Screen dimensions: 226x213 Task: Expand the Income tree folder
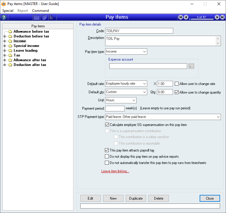[5, 41]
